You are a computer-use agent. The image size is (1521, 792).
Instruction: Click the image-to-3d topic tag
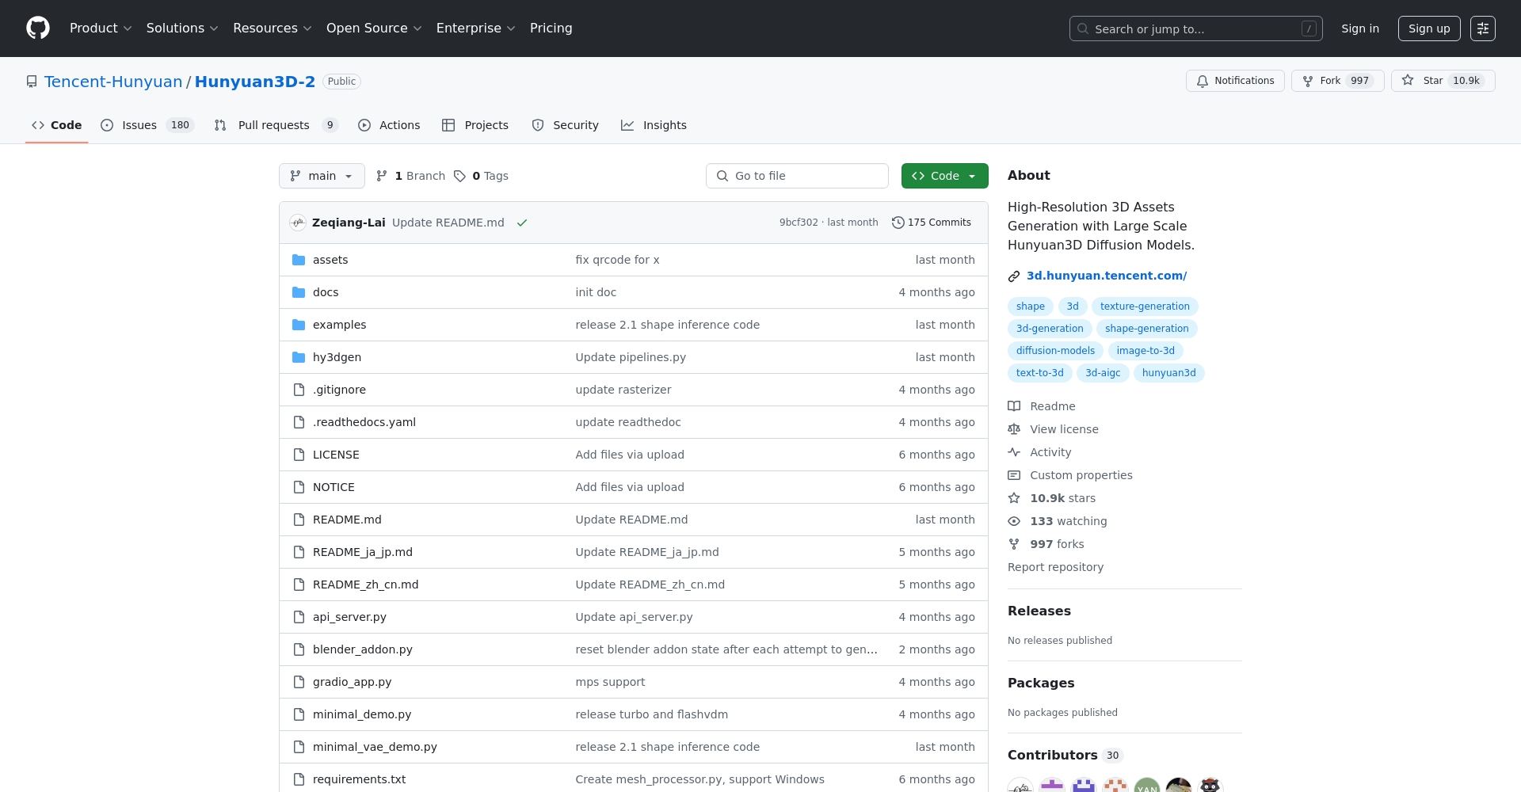coord(1146,351)
